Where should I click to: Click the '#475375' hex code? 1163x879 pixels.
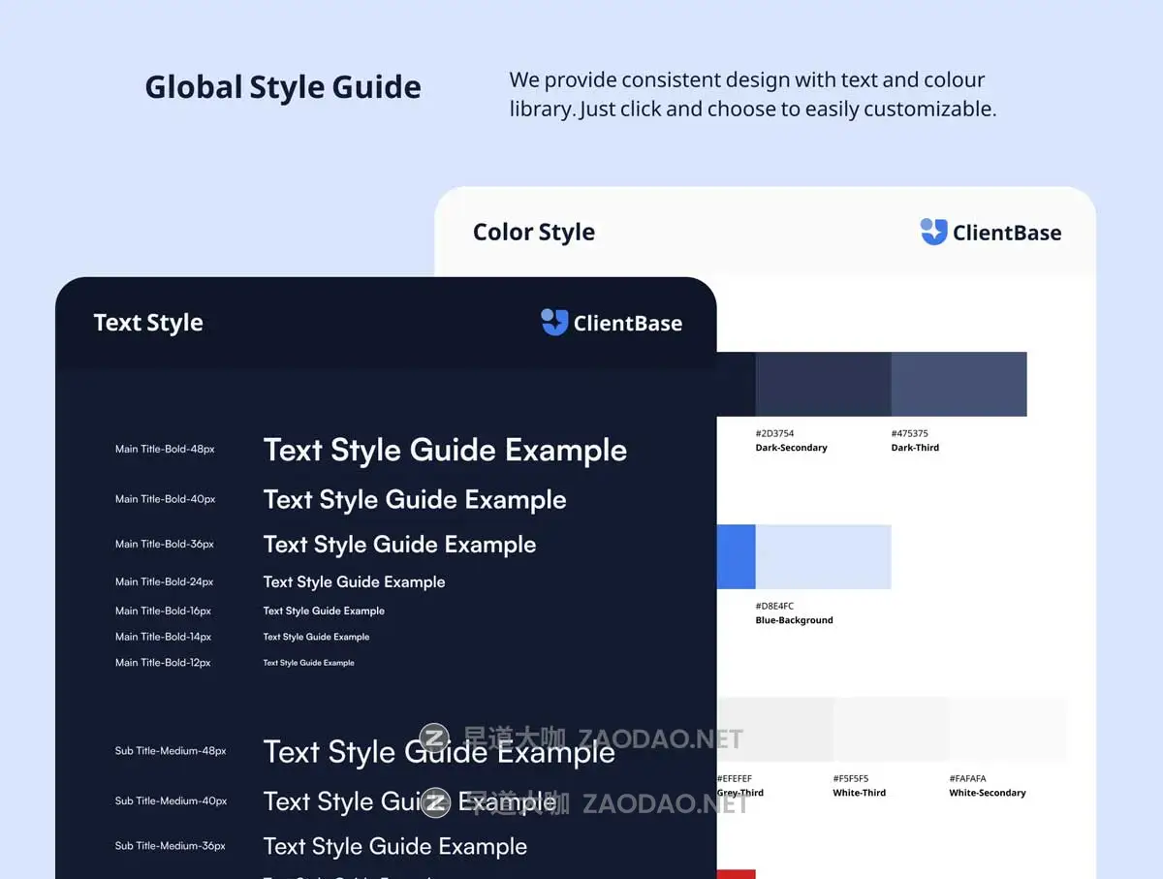click(x=910, y=433)
